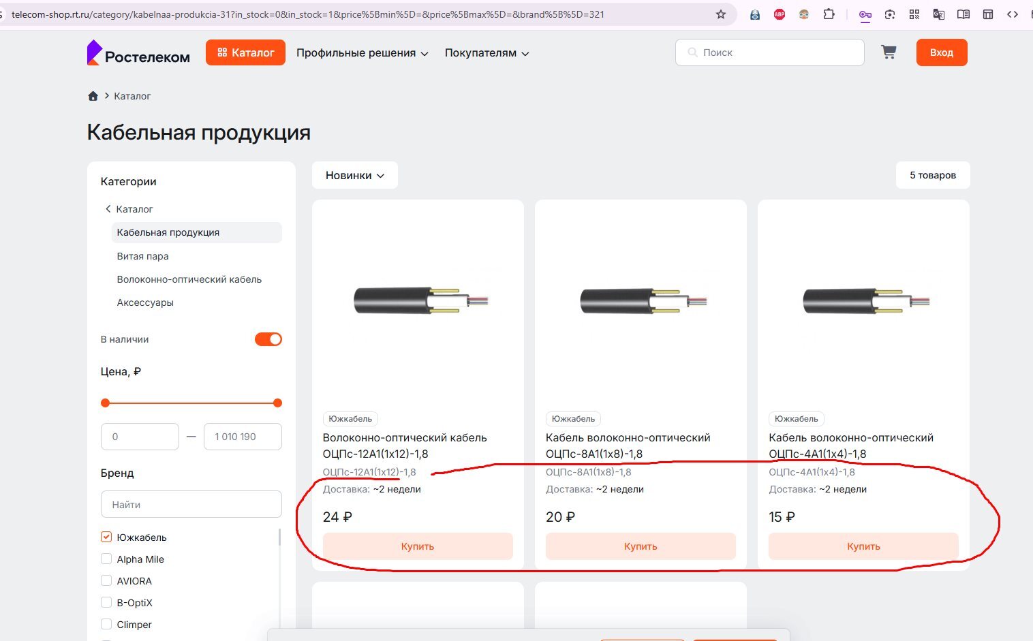Select 'Волоконно-оптический кабель' category

[x=189, y=279]
